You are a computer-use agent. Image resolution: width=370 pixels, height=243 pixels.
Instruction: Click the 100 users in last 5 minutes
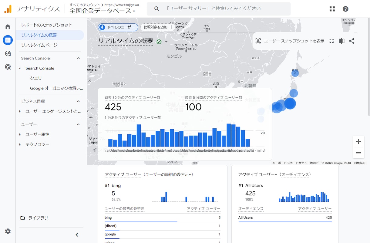coord(193,107)
